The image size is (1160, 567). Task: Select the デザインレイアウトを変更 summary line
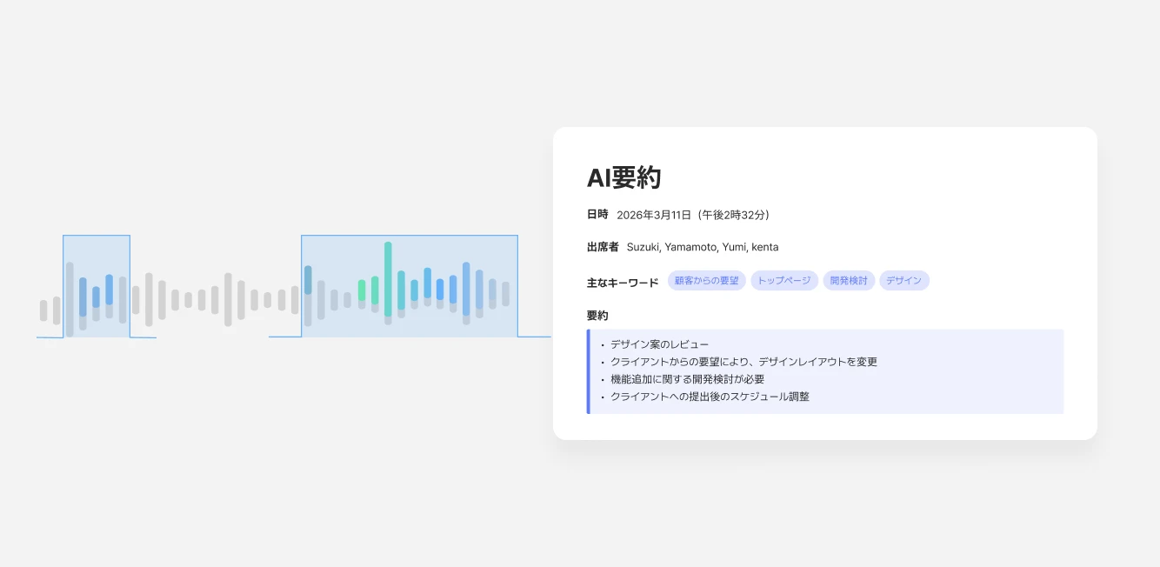click(x=743, y=362)
